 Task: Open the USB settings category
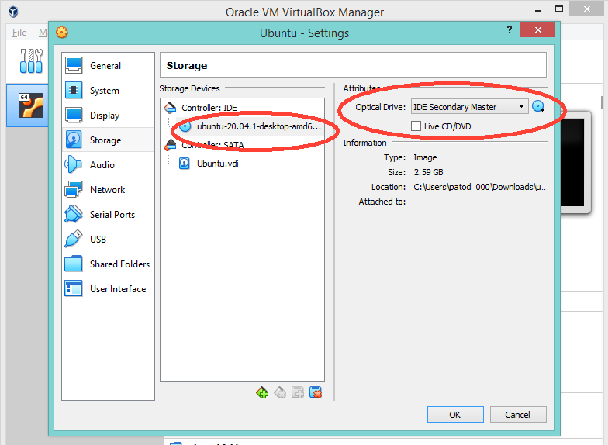[108, 239]
